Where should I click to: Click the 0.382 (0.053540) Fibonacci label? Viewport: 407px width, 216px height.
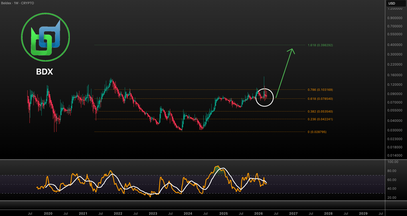pyautogui.click(x=320, y=112)
